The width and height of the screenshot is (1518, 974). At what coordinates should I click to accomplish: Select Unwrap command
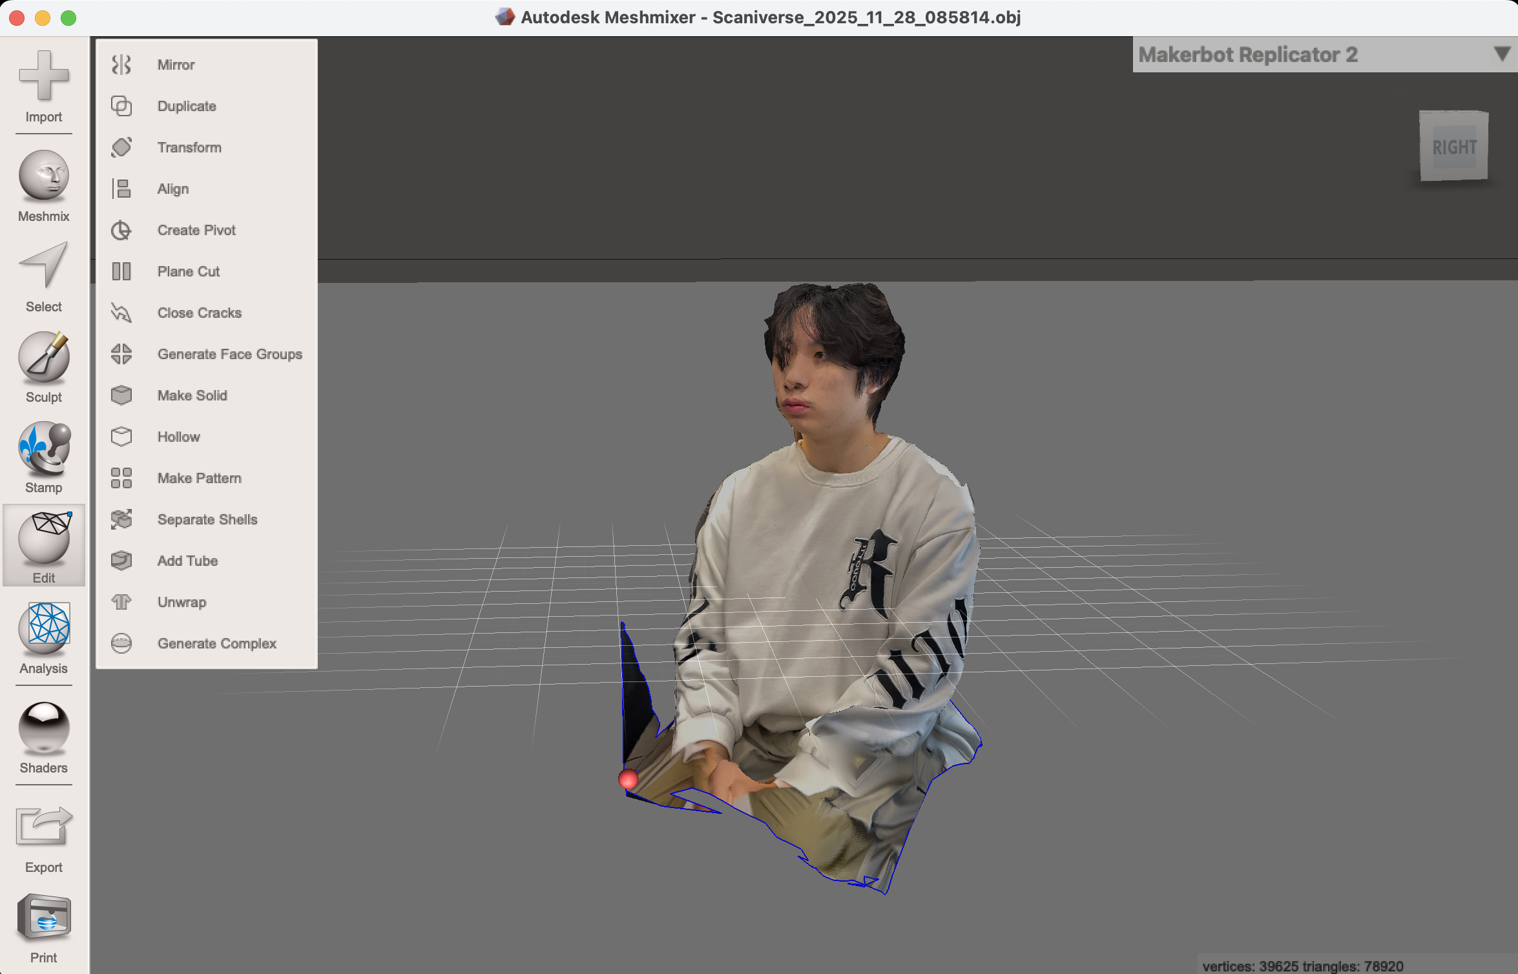182,602
